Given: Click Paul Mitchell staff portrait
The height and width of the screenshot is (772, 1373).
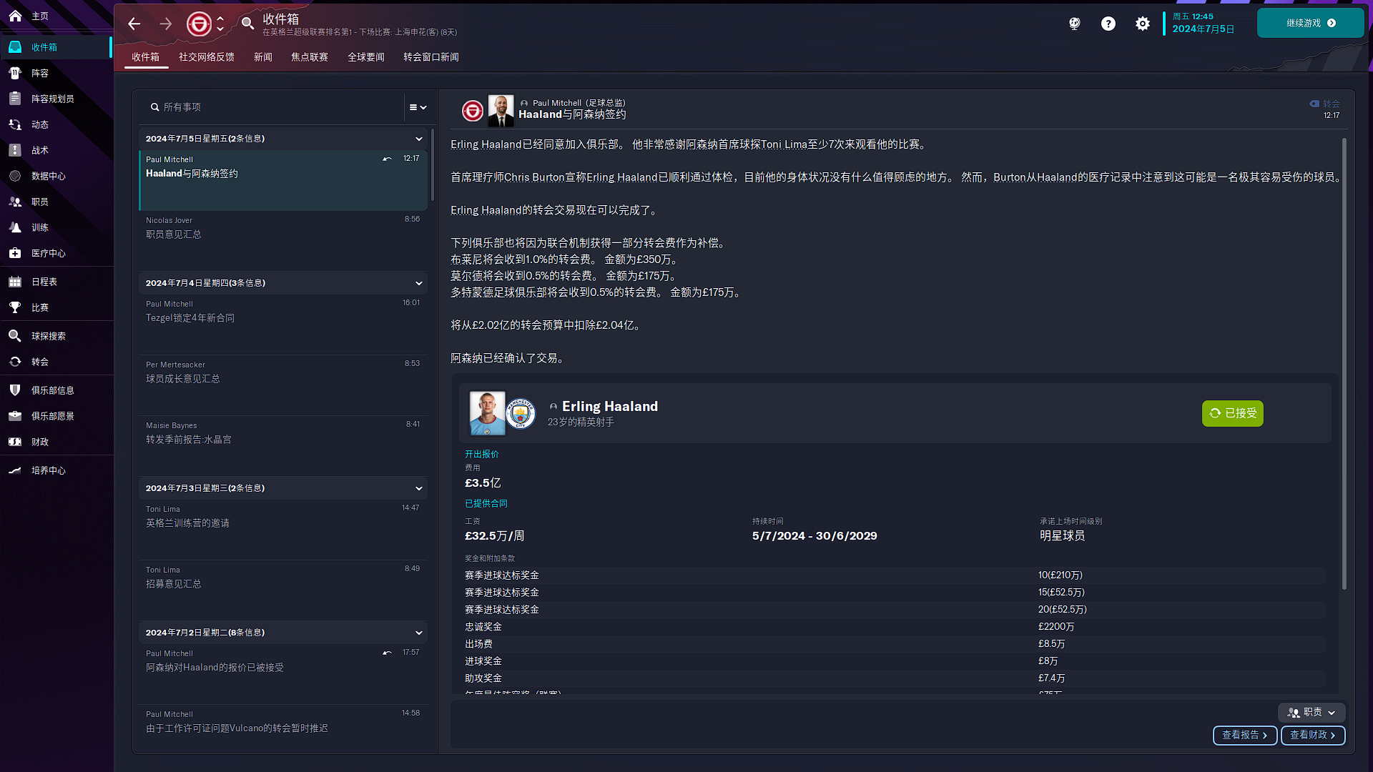Looking at the screenshot, I should pos(501,111).
